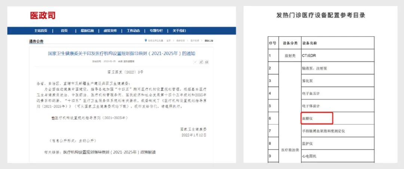Open the 关于我们 navigation item
Image resolution: width=404 pixels, height=169 pixels.
click(179, 31)
